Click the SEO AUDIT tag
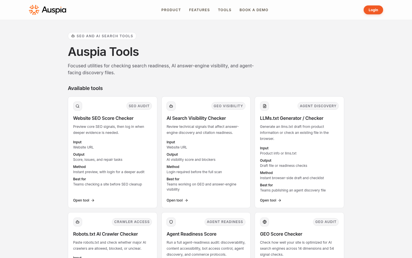Viewport: 412px width, 258px height. tap(139, 106)
